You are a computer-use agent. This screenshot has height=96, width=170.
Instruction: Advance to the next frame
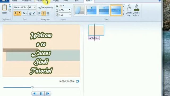pyautogui.click(x=48, y=94)
